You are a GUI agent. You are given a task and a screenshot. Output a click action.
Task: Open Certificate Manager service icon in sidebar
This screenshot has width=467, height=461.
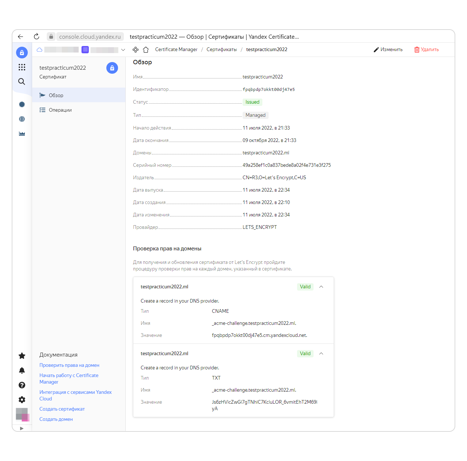pos(22,53)
